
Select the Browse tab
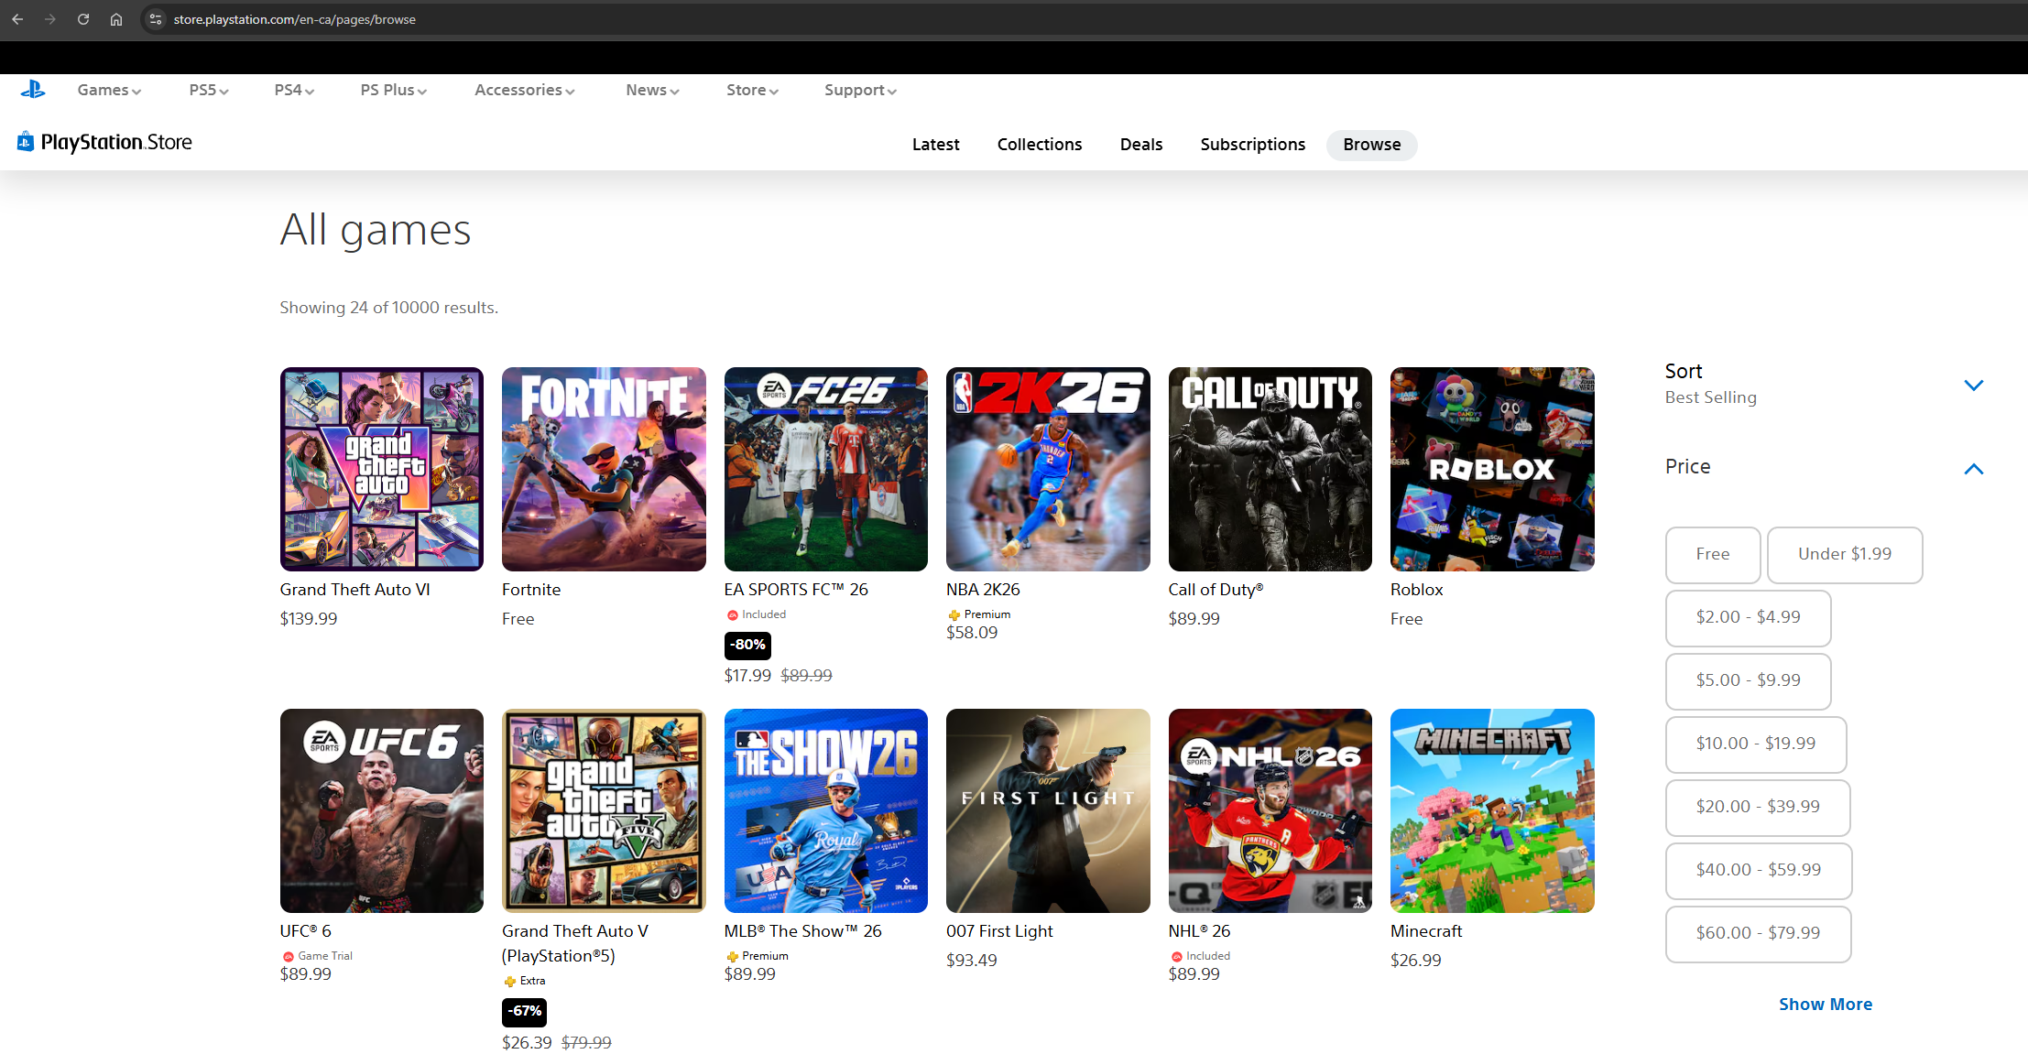pos(1372,145)
